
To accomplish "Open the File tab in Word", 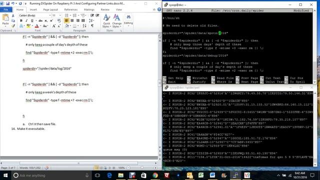I will click(6, 9).
